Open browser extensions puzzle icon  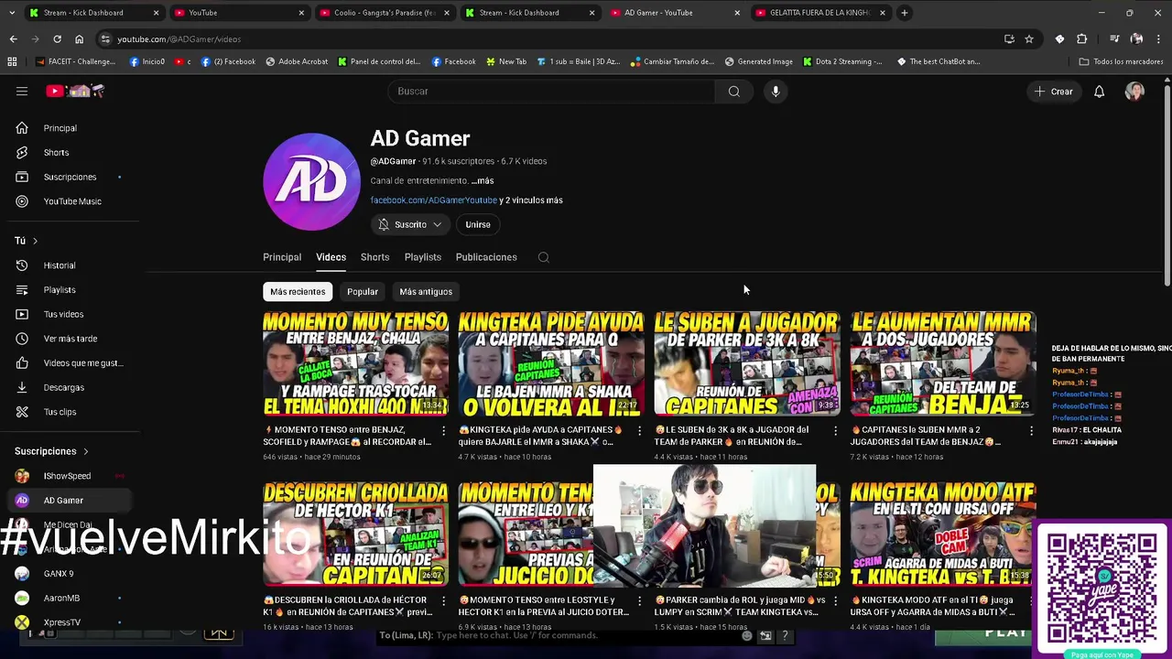1082,39
